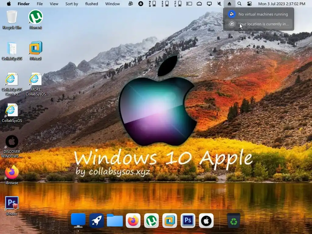Select the MORE CollabSysOS shortcut

tap(36, 84)
